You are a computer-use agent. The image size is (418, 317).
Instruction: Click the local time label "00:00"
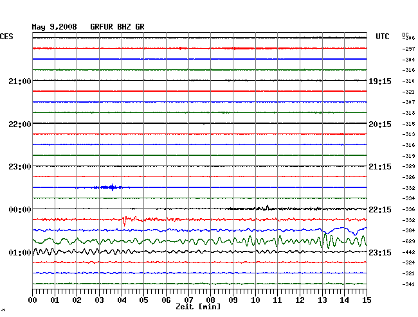20,210
